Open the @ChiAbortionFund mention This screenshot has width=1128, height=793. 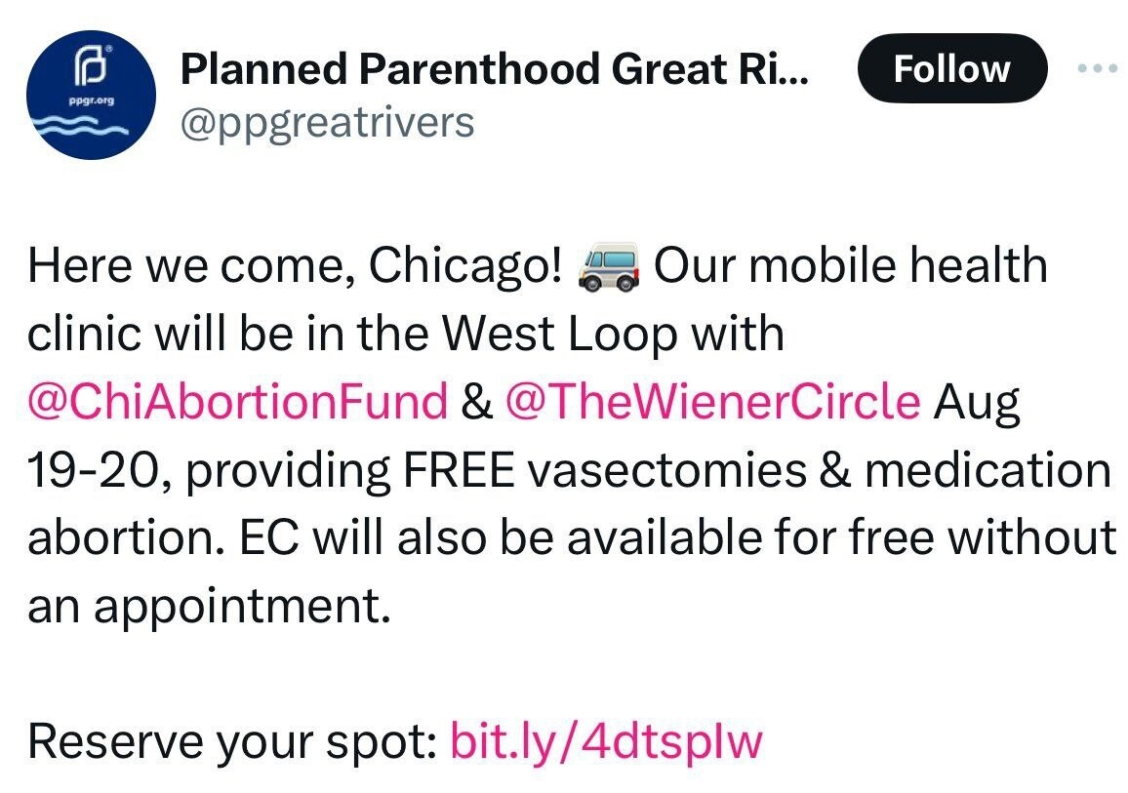coord(237,401)
